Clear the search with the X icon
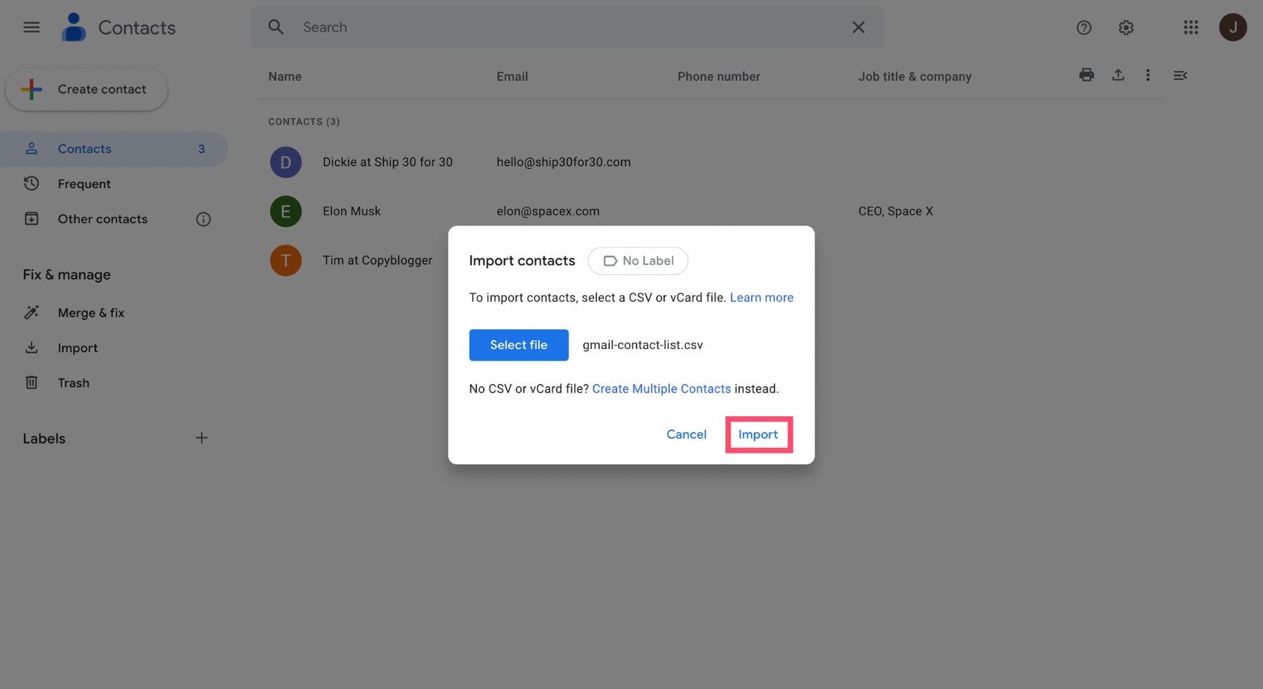Screen dimensions: 1263x689 (x=858, y=27)
